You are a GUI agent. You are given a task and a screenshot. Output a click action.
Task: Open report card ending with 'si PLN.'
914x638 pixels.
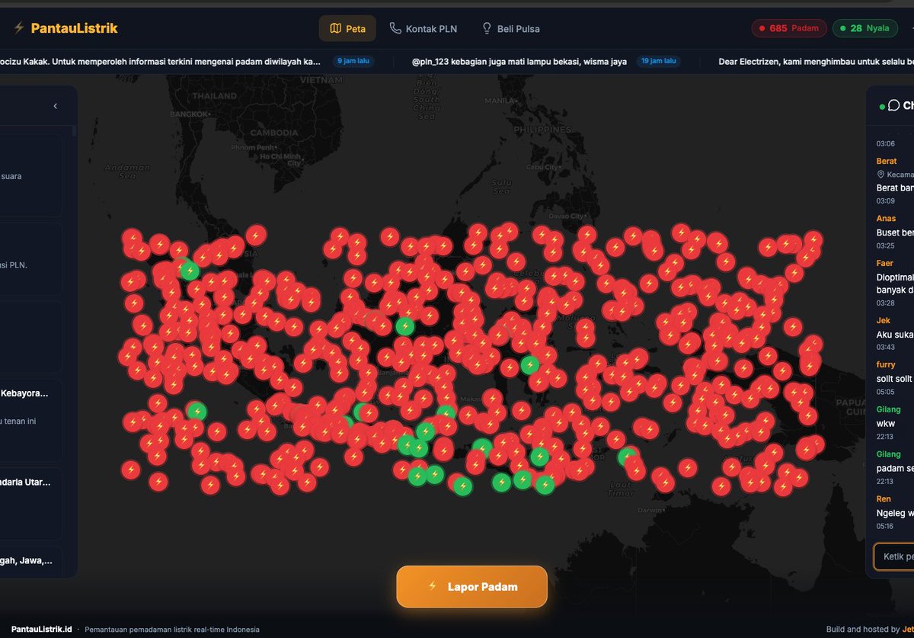click(x=30, y=258)
